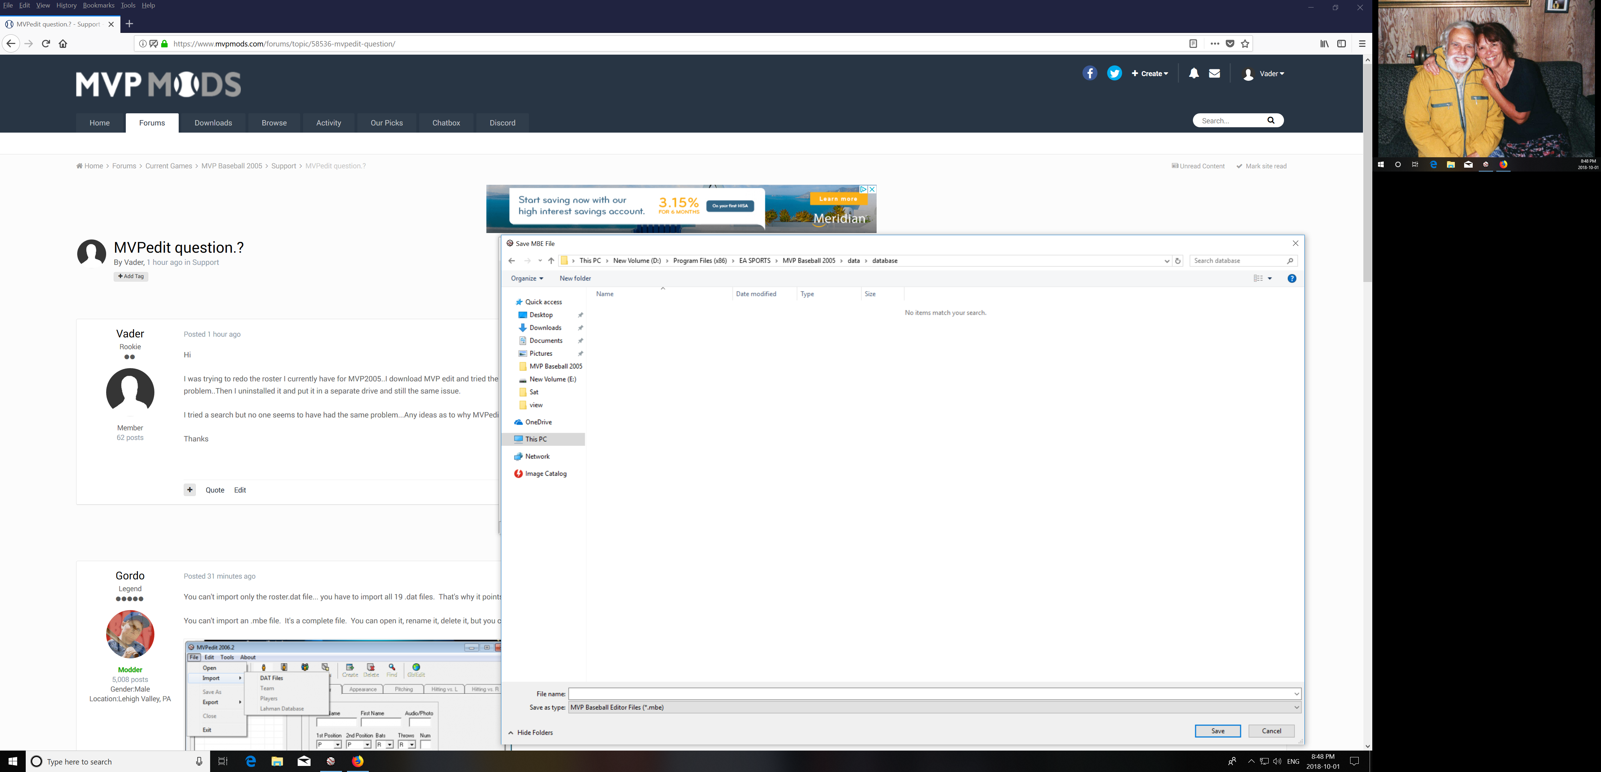
Task: Select Desktop in Quick access
Action: [541, 315]
